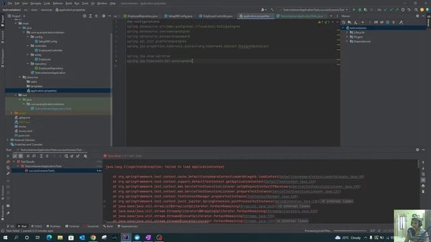Collapse the resources folder
The width and height of the screenshot is (431, 242).
point(20,77)
